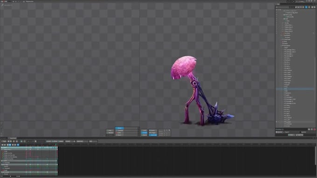Adjust the dopesheet zoom slider at bottom left
Image resolution: width=317 pixels, height=178 pixels.
tap(10, 176)
